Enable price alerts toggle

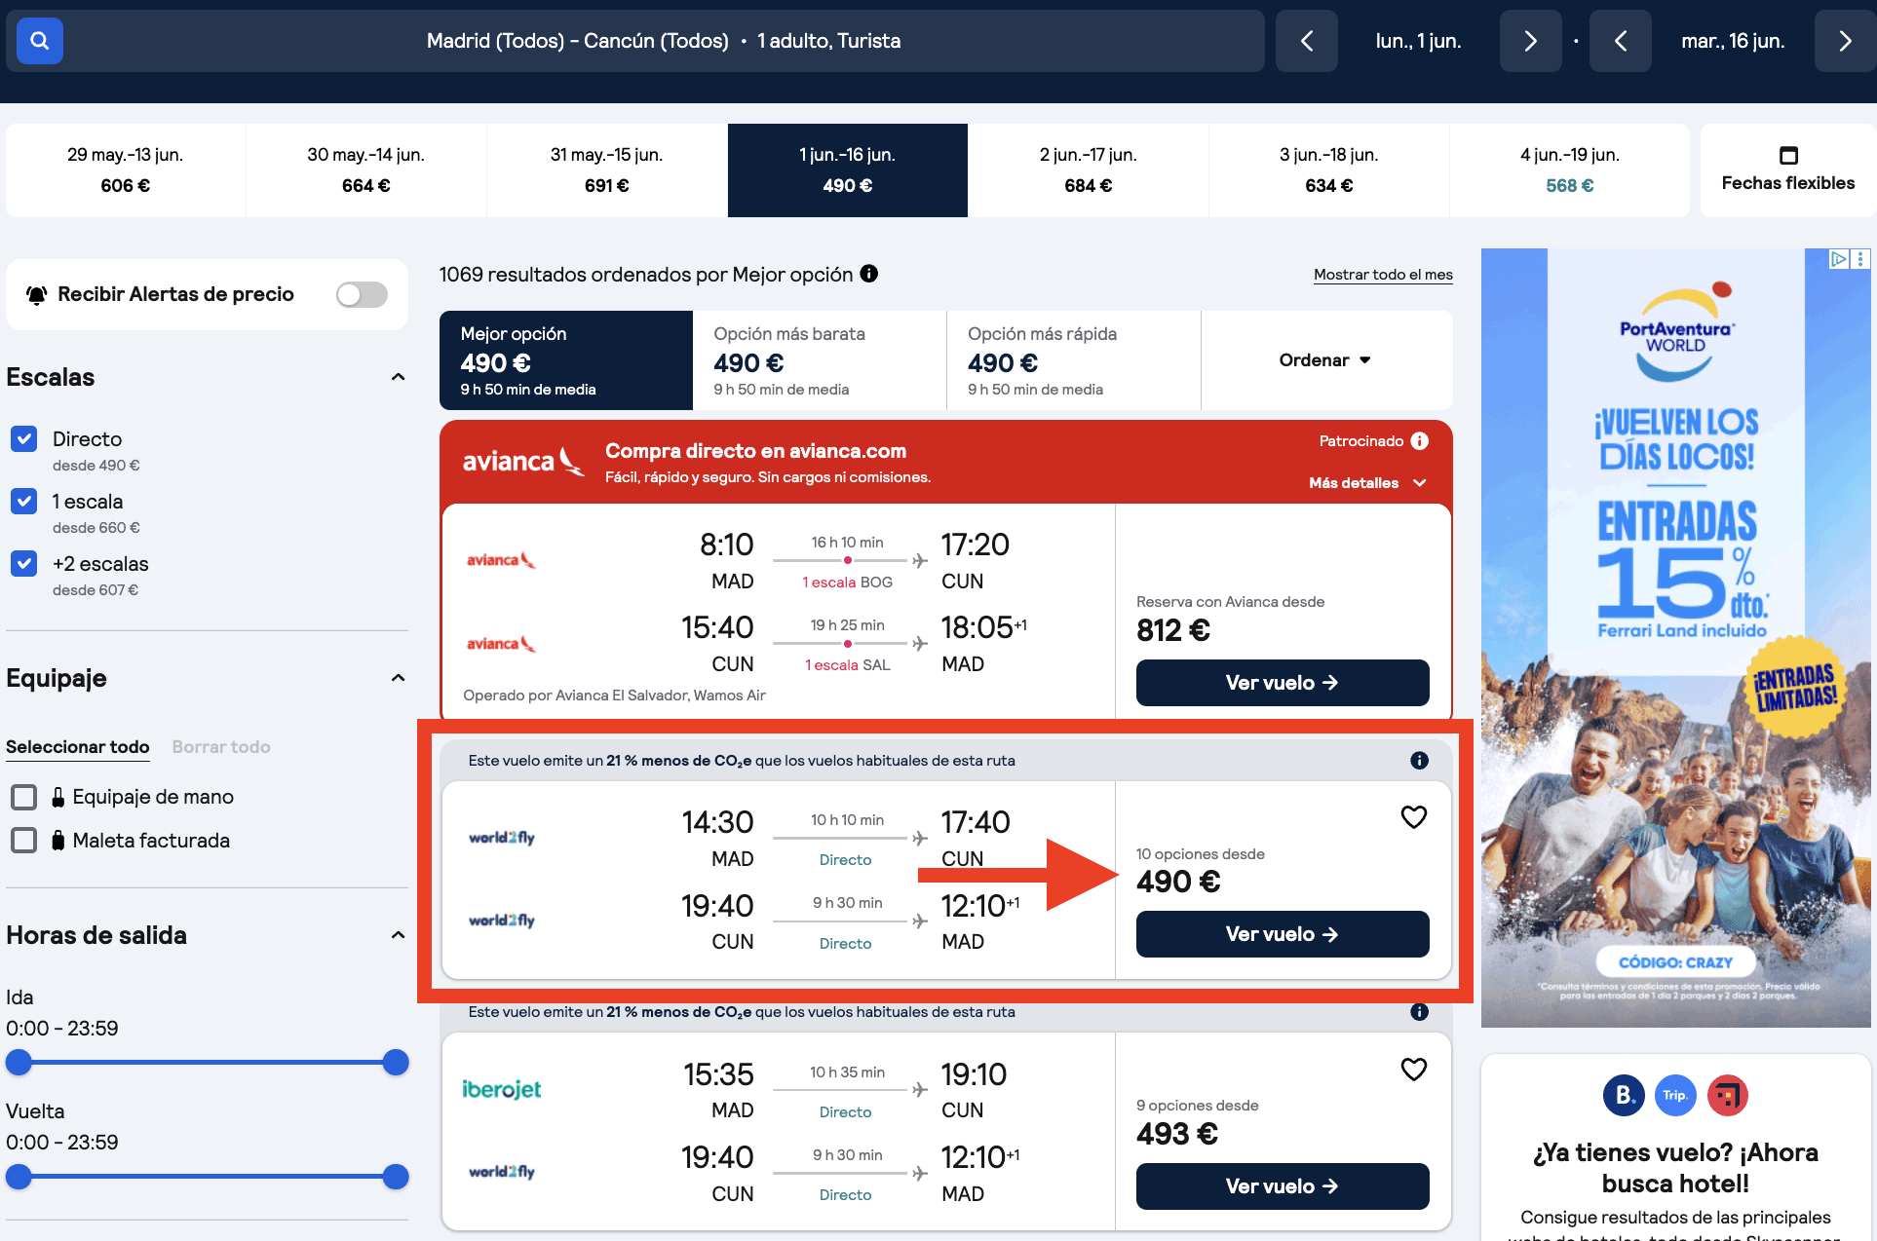pyautogui.click(x=361, y=294)
